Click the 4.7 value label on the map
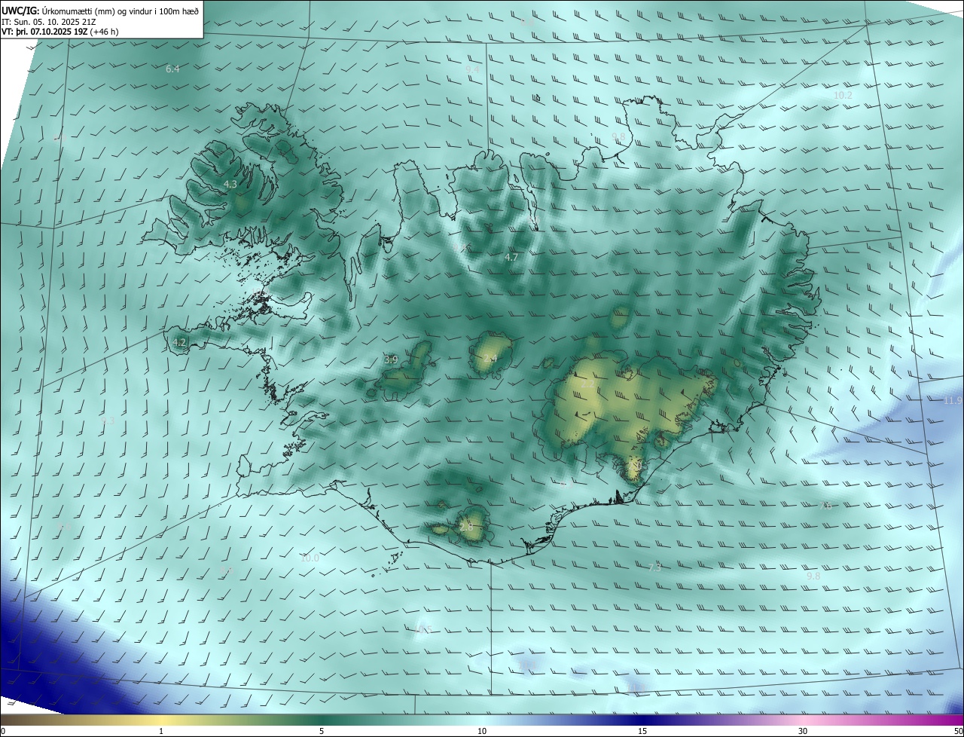Image resolution: width=964 pixels, height=737 pixels. (511, 258)
